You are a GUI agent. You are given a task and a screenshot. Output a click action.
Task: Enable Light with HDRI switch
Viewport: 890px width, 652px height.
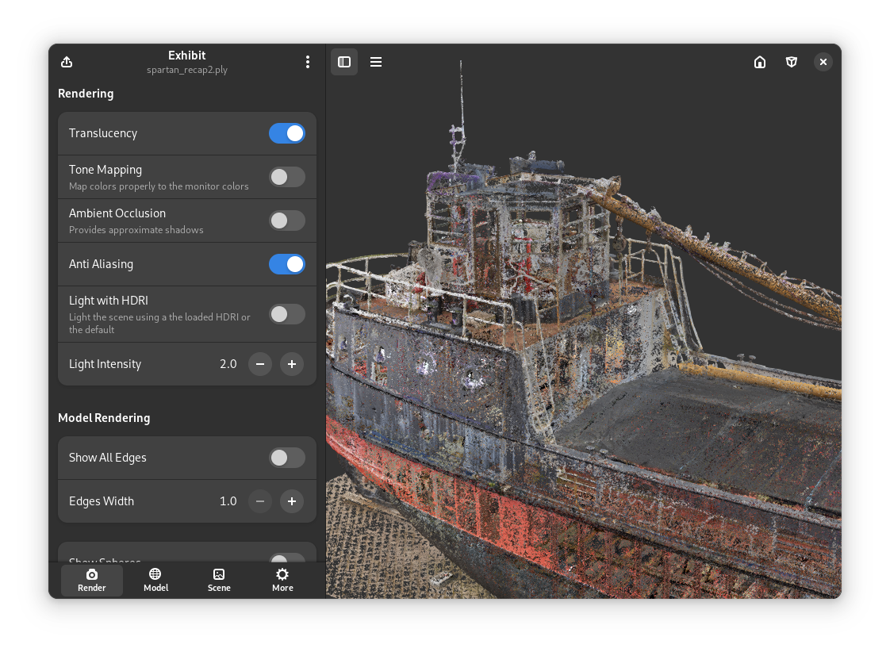click(x=286, y=314)
